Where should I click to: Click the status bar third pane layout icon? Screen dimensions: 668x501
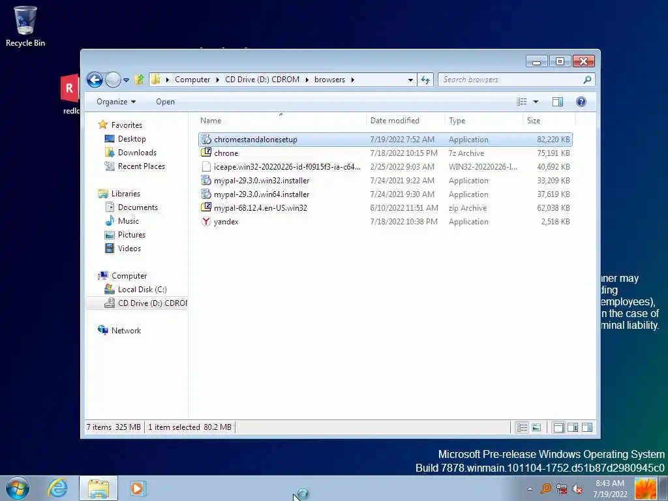[586, 427]
